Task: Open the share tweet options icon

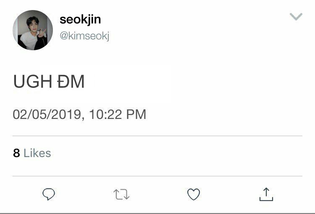Action: click(266, 194)
